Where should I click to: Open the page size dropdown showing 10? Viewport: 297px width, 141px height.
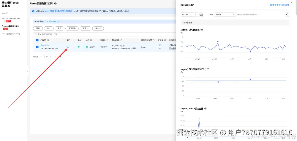tap(49, 57)
